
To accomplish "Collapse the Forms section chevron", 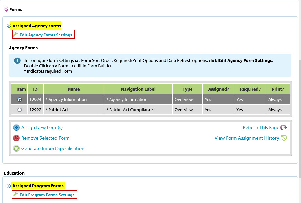I will (x=6, y=10).
